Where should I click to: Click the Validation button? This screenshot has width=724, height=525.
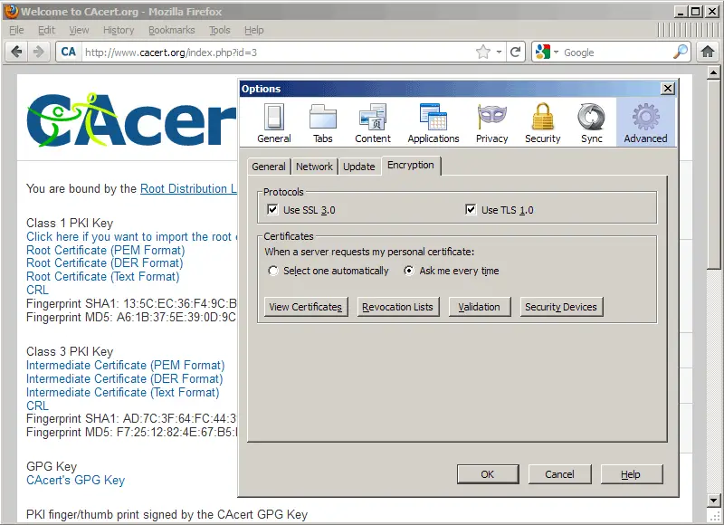[x=480, y=307]
